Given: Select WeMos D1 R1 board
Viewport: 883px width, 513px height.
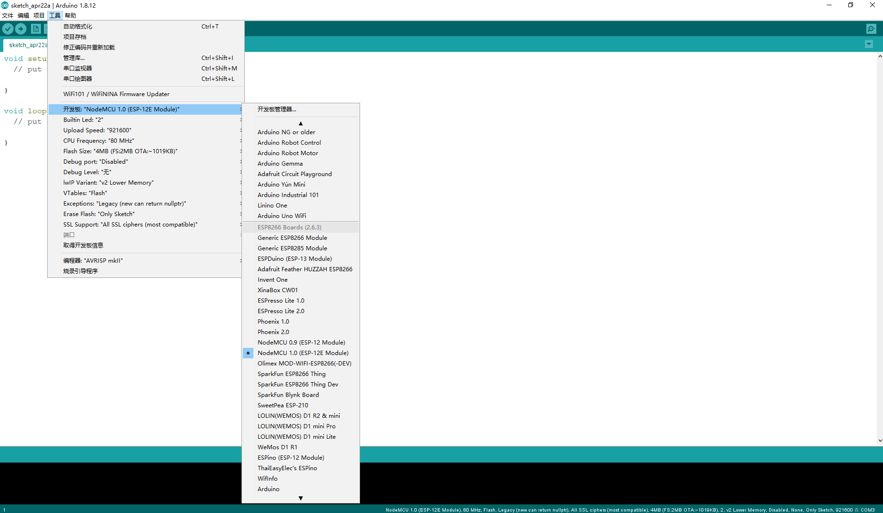Looking at the screenshot, I should tap(301, 447).
